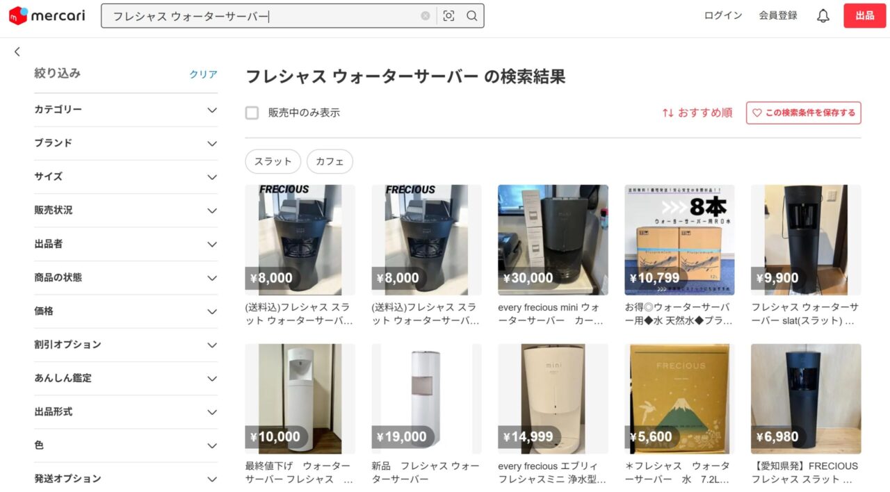Open ¥10,799 8本 water box listing thumbnail
This screenshot has height=492, width=890.
click(679, 240)
